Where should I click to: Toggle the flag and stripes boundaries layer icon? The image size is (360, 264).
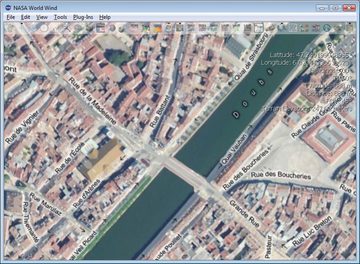click(x=100, y=28)
